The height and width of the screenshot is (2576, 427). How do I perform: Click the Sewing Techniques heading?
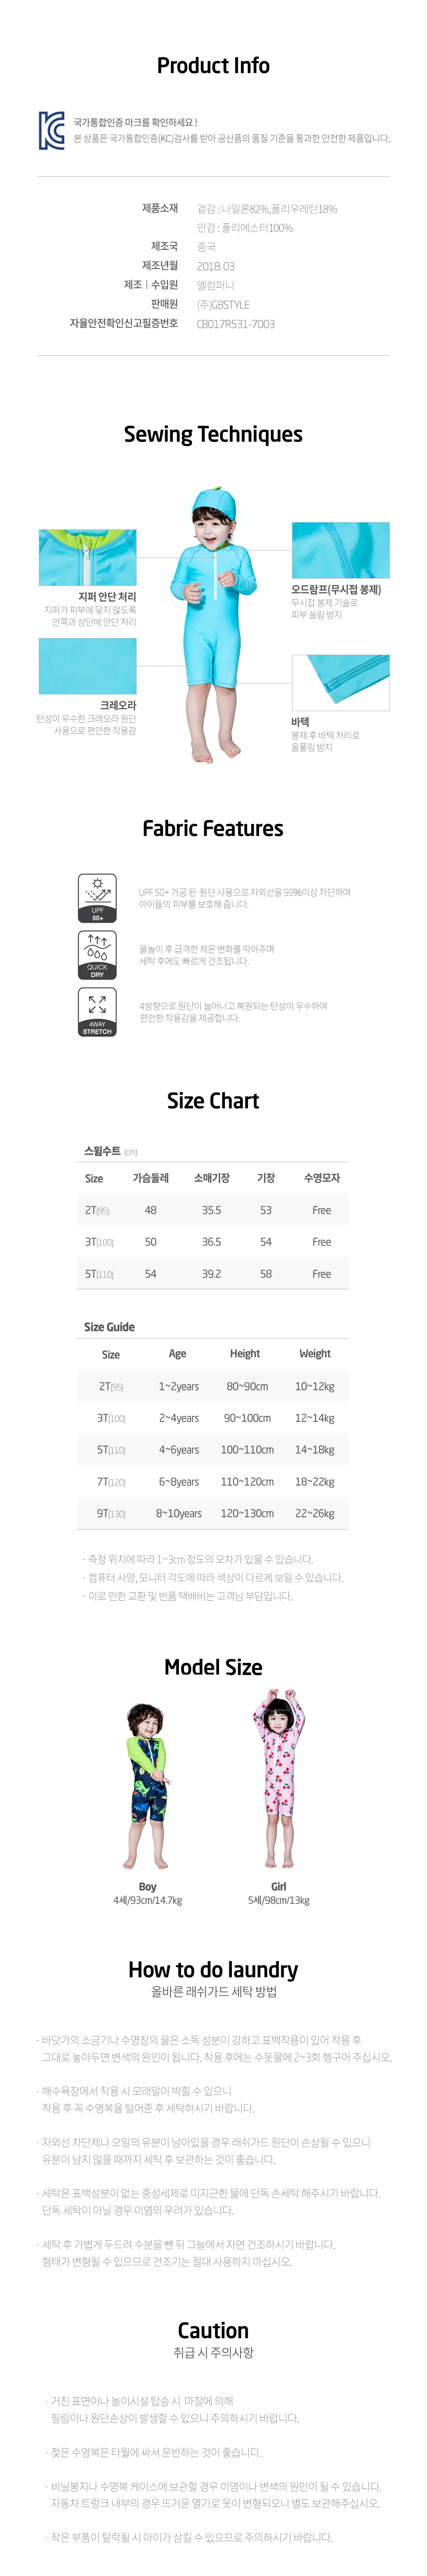213,434
